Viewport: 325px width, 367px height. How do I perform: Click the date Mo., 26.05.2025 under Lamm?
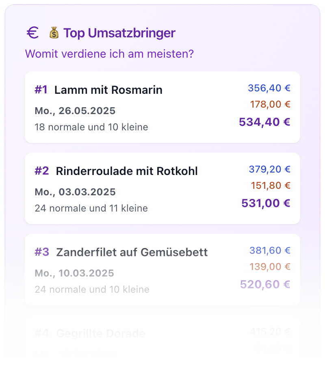(75, 111)
